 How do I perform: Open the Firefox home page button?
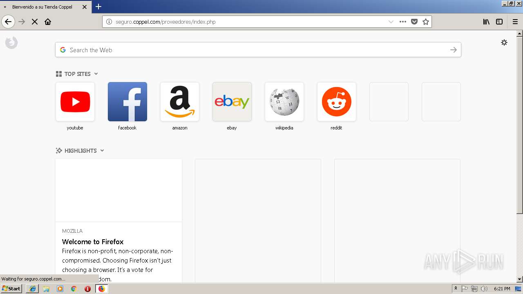[x=48, y=22]
